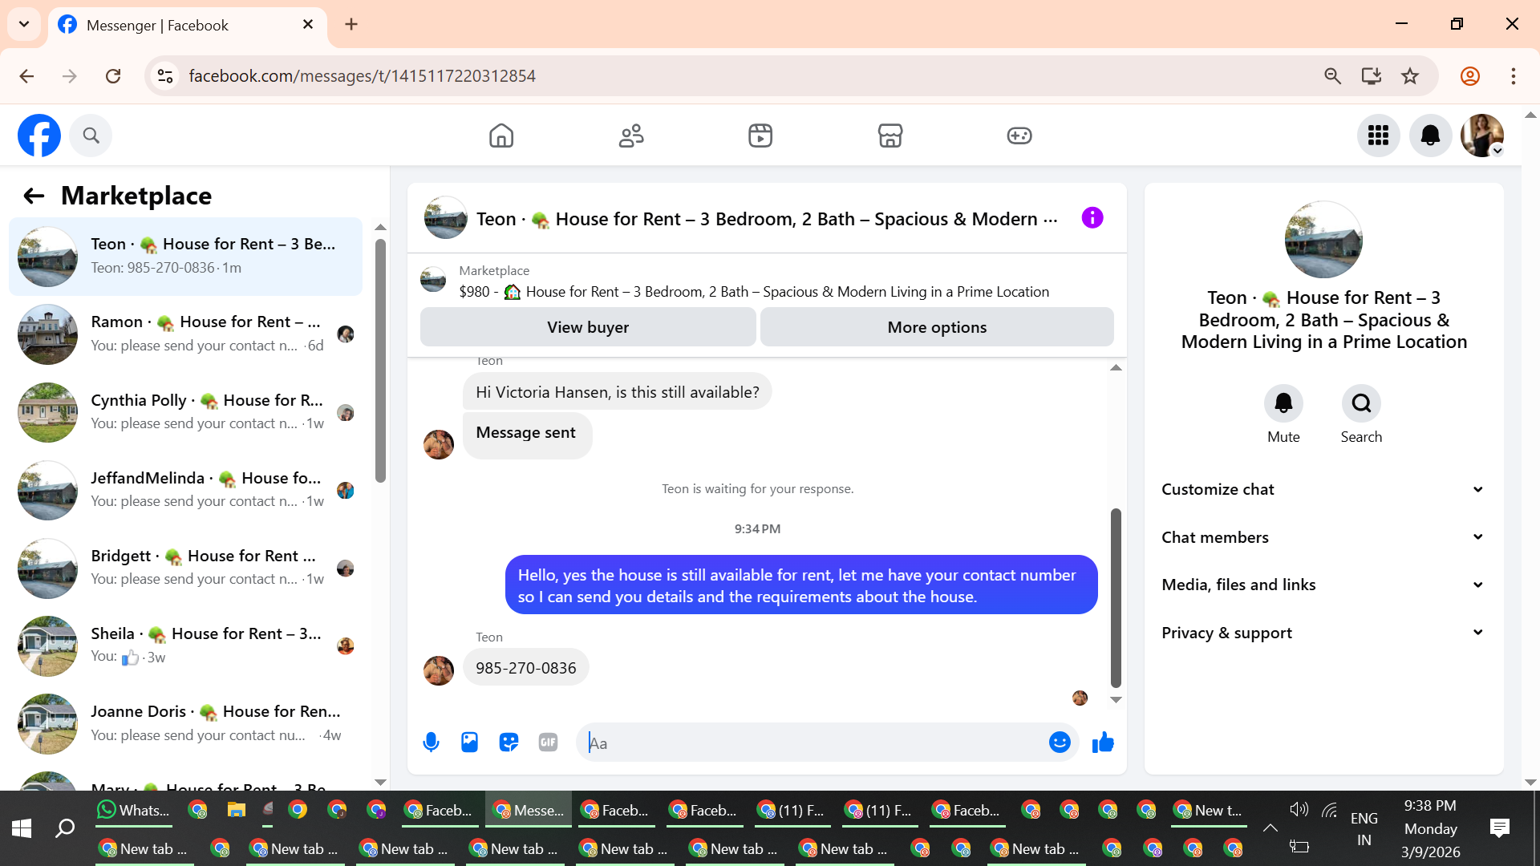Toggle the purple conversation info icon

(x=1092, y=218)
